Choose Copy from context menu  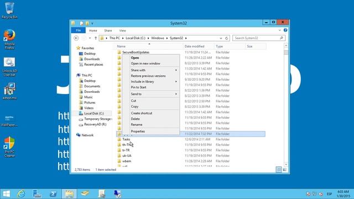tap(151, 106)
